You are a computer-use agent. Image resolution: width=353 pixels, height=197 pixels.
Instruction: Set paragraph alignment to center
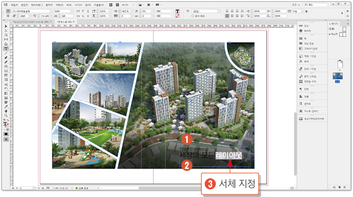point(232,11)
